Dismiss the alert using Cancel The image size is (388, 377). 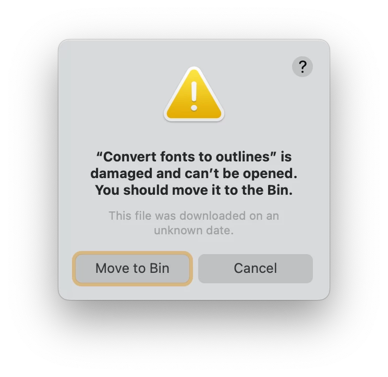[256, 269]
